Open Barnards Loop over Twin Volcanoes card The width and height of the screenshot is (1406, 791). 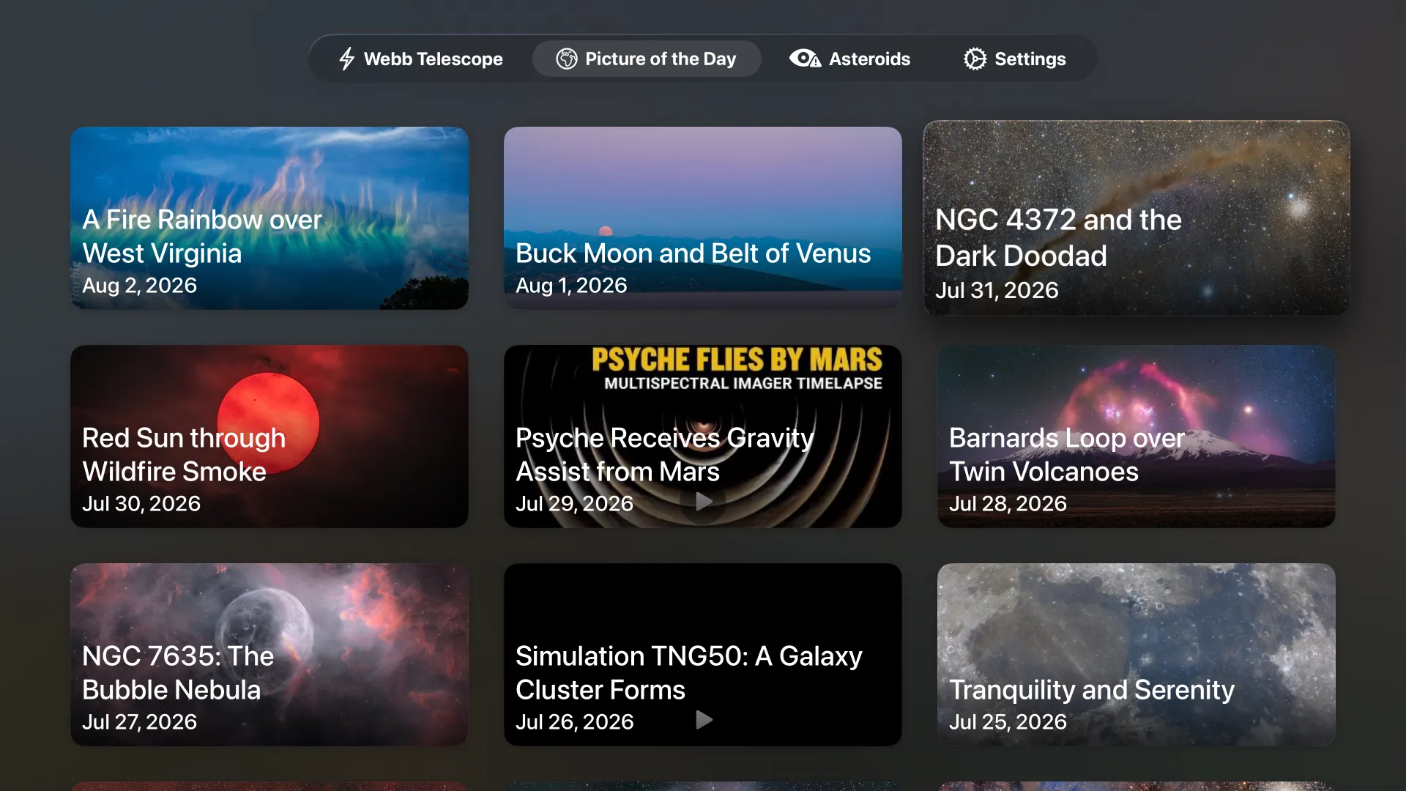pyautogui.click(x=1137, y=437)
